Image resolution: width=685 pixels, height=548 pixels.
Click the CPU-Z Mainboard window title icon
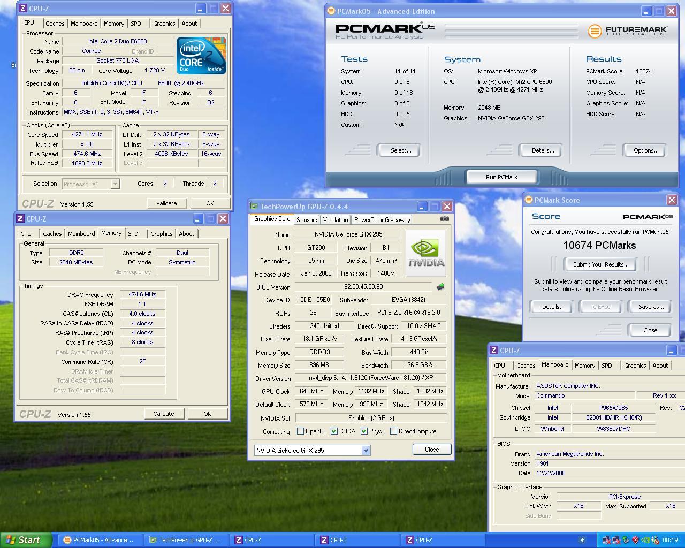494,351
